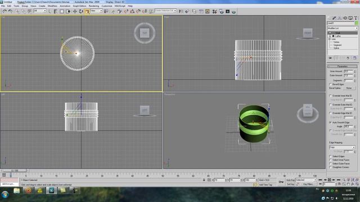Enable Bevel Edges checkbox
Screen dimensions: 360x202
point(330,84)
